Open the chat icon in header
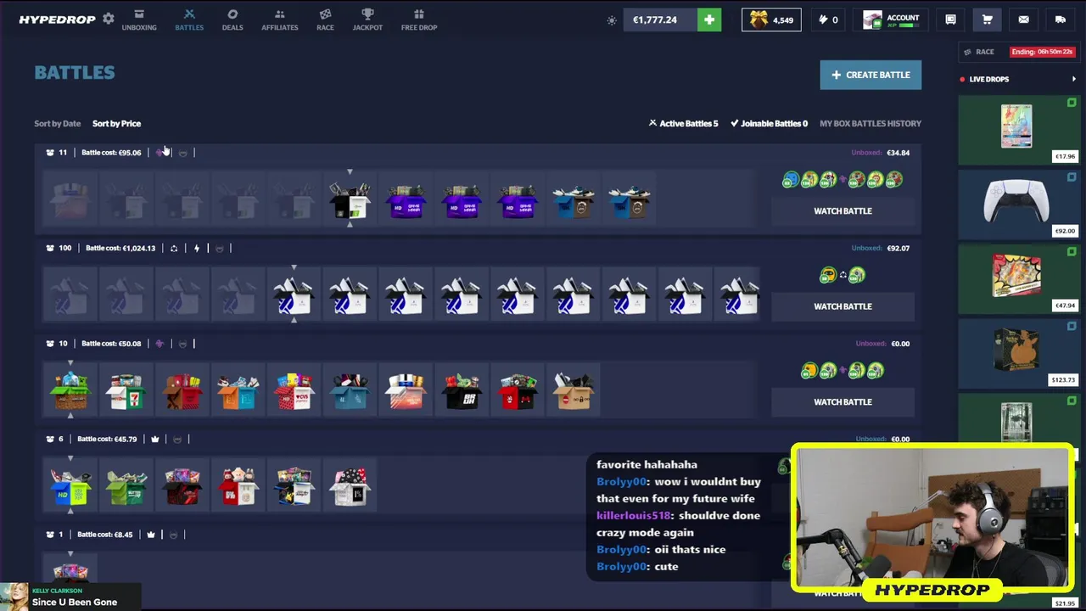 click(950, 20)
